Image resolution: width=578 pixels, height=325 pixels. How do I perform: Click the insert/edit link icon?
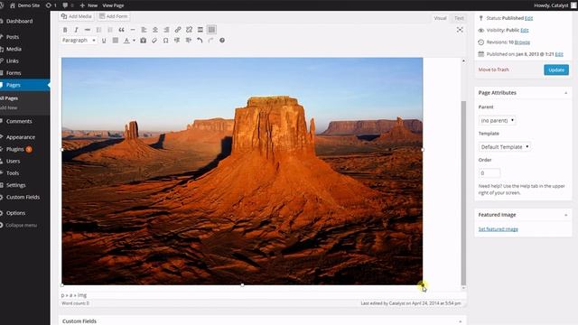[x=178, y=30]
